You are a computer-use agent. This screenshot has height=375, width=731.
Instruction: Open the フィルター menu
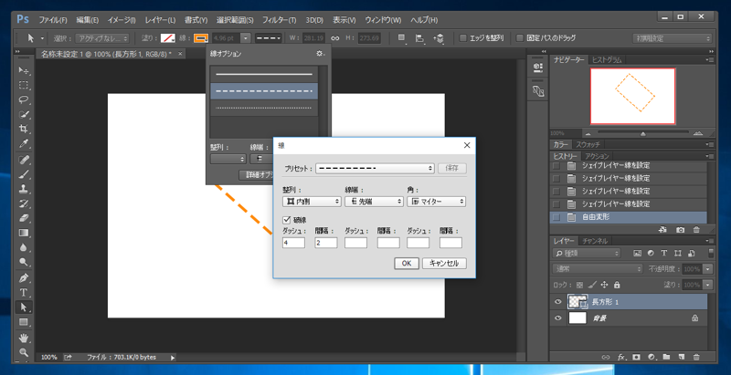tap(280, 20)
